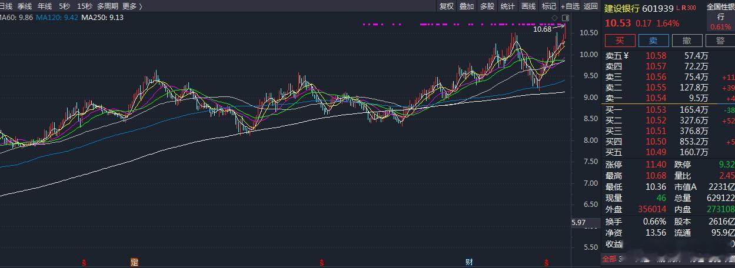Image resolution: width=735 pixels, height=268 pixels.
Task: Click the 卖一 price 10.54
Action: coord(656,98)
